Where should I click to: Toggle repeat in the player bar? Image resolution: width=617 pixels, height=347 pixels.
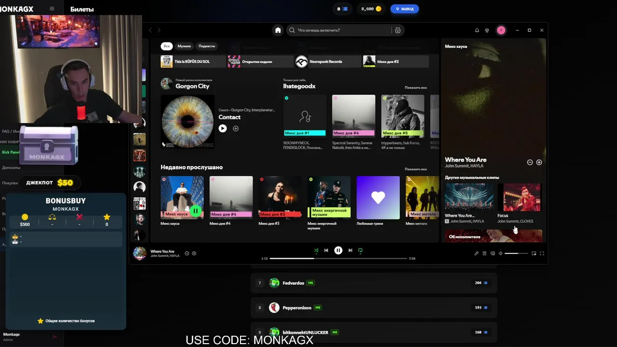tap(360, 250)
